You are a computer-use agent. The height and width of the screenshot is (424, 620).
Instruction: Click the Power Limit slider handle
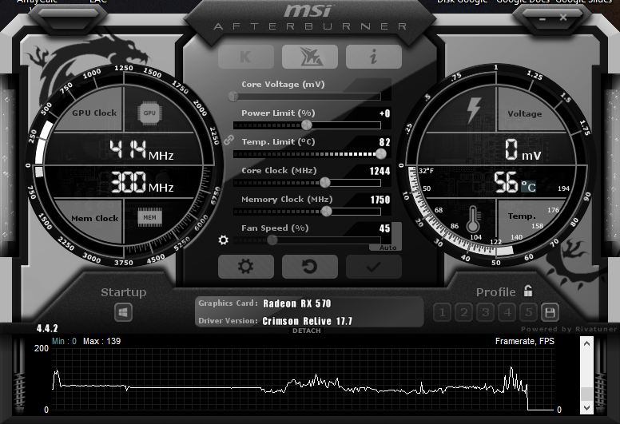click(307, 125)
